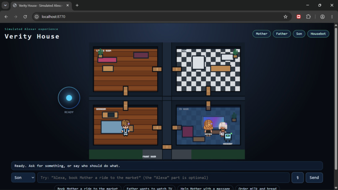Viewport: 338px width, 190px height.
Task: Focus the Alexa request input field
Action: (x=164, y=177)
